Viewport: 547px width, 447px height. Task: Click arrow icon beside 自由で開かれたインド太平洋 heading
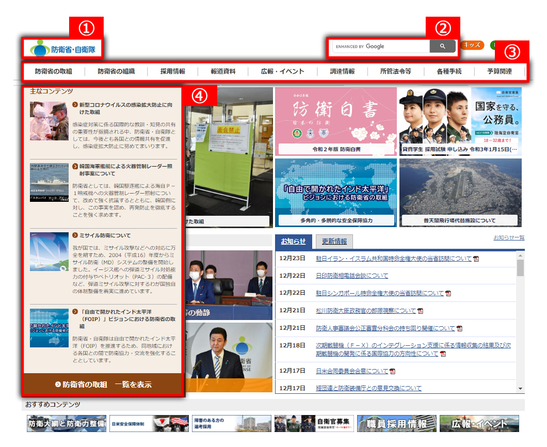click(75, 312)
